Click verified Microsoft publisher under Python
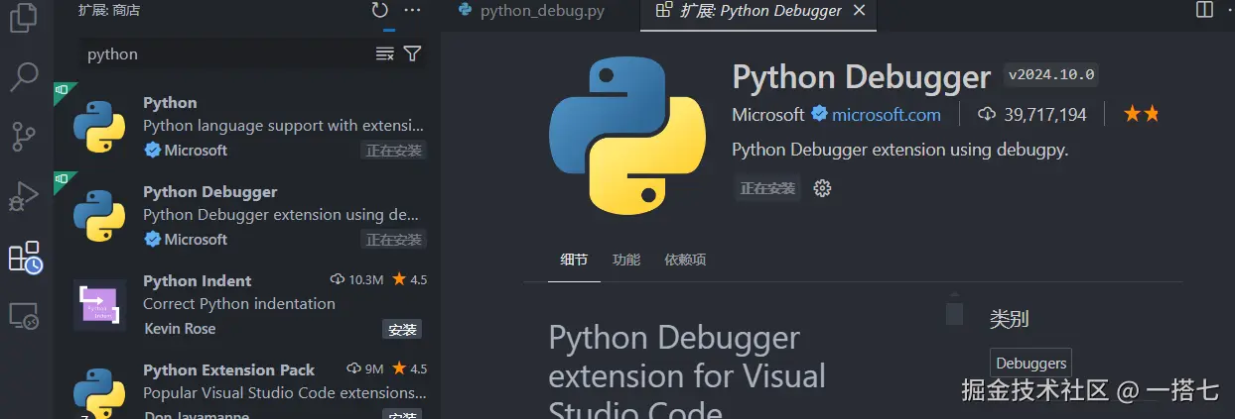 [x=186, y=151]
